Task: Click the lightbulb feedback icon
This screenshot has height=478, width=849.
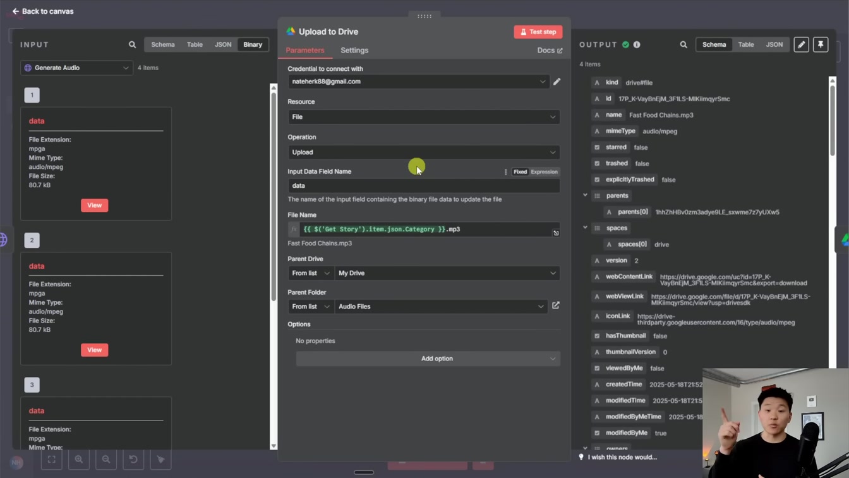Action: (x=581, y=457)
